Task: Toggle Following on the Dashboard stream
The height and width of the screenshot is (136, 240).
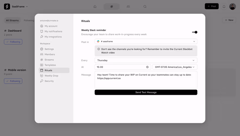Action: pyautogui.click(x=13, y=42)
